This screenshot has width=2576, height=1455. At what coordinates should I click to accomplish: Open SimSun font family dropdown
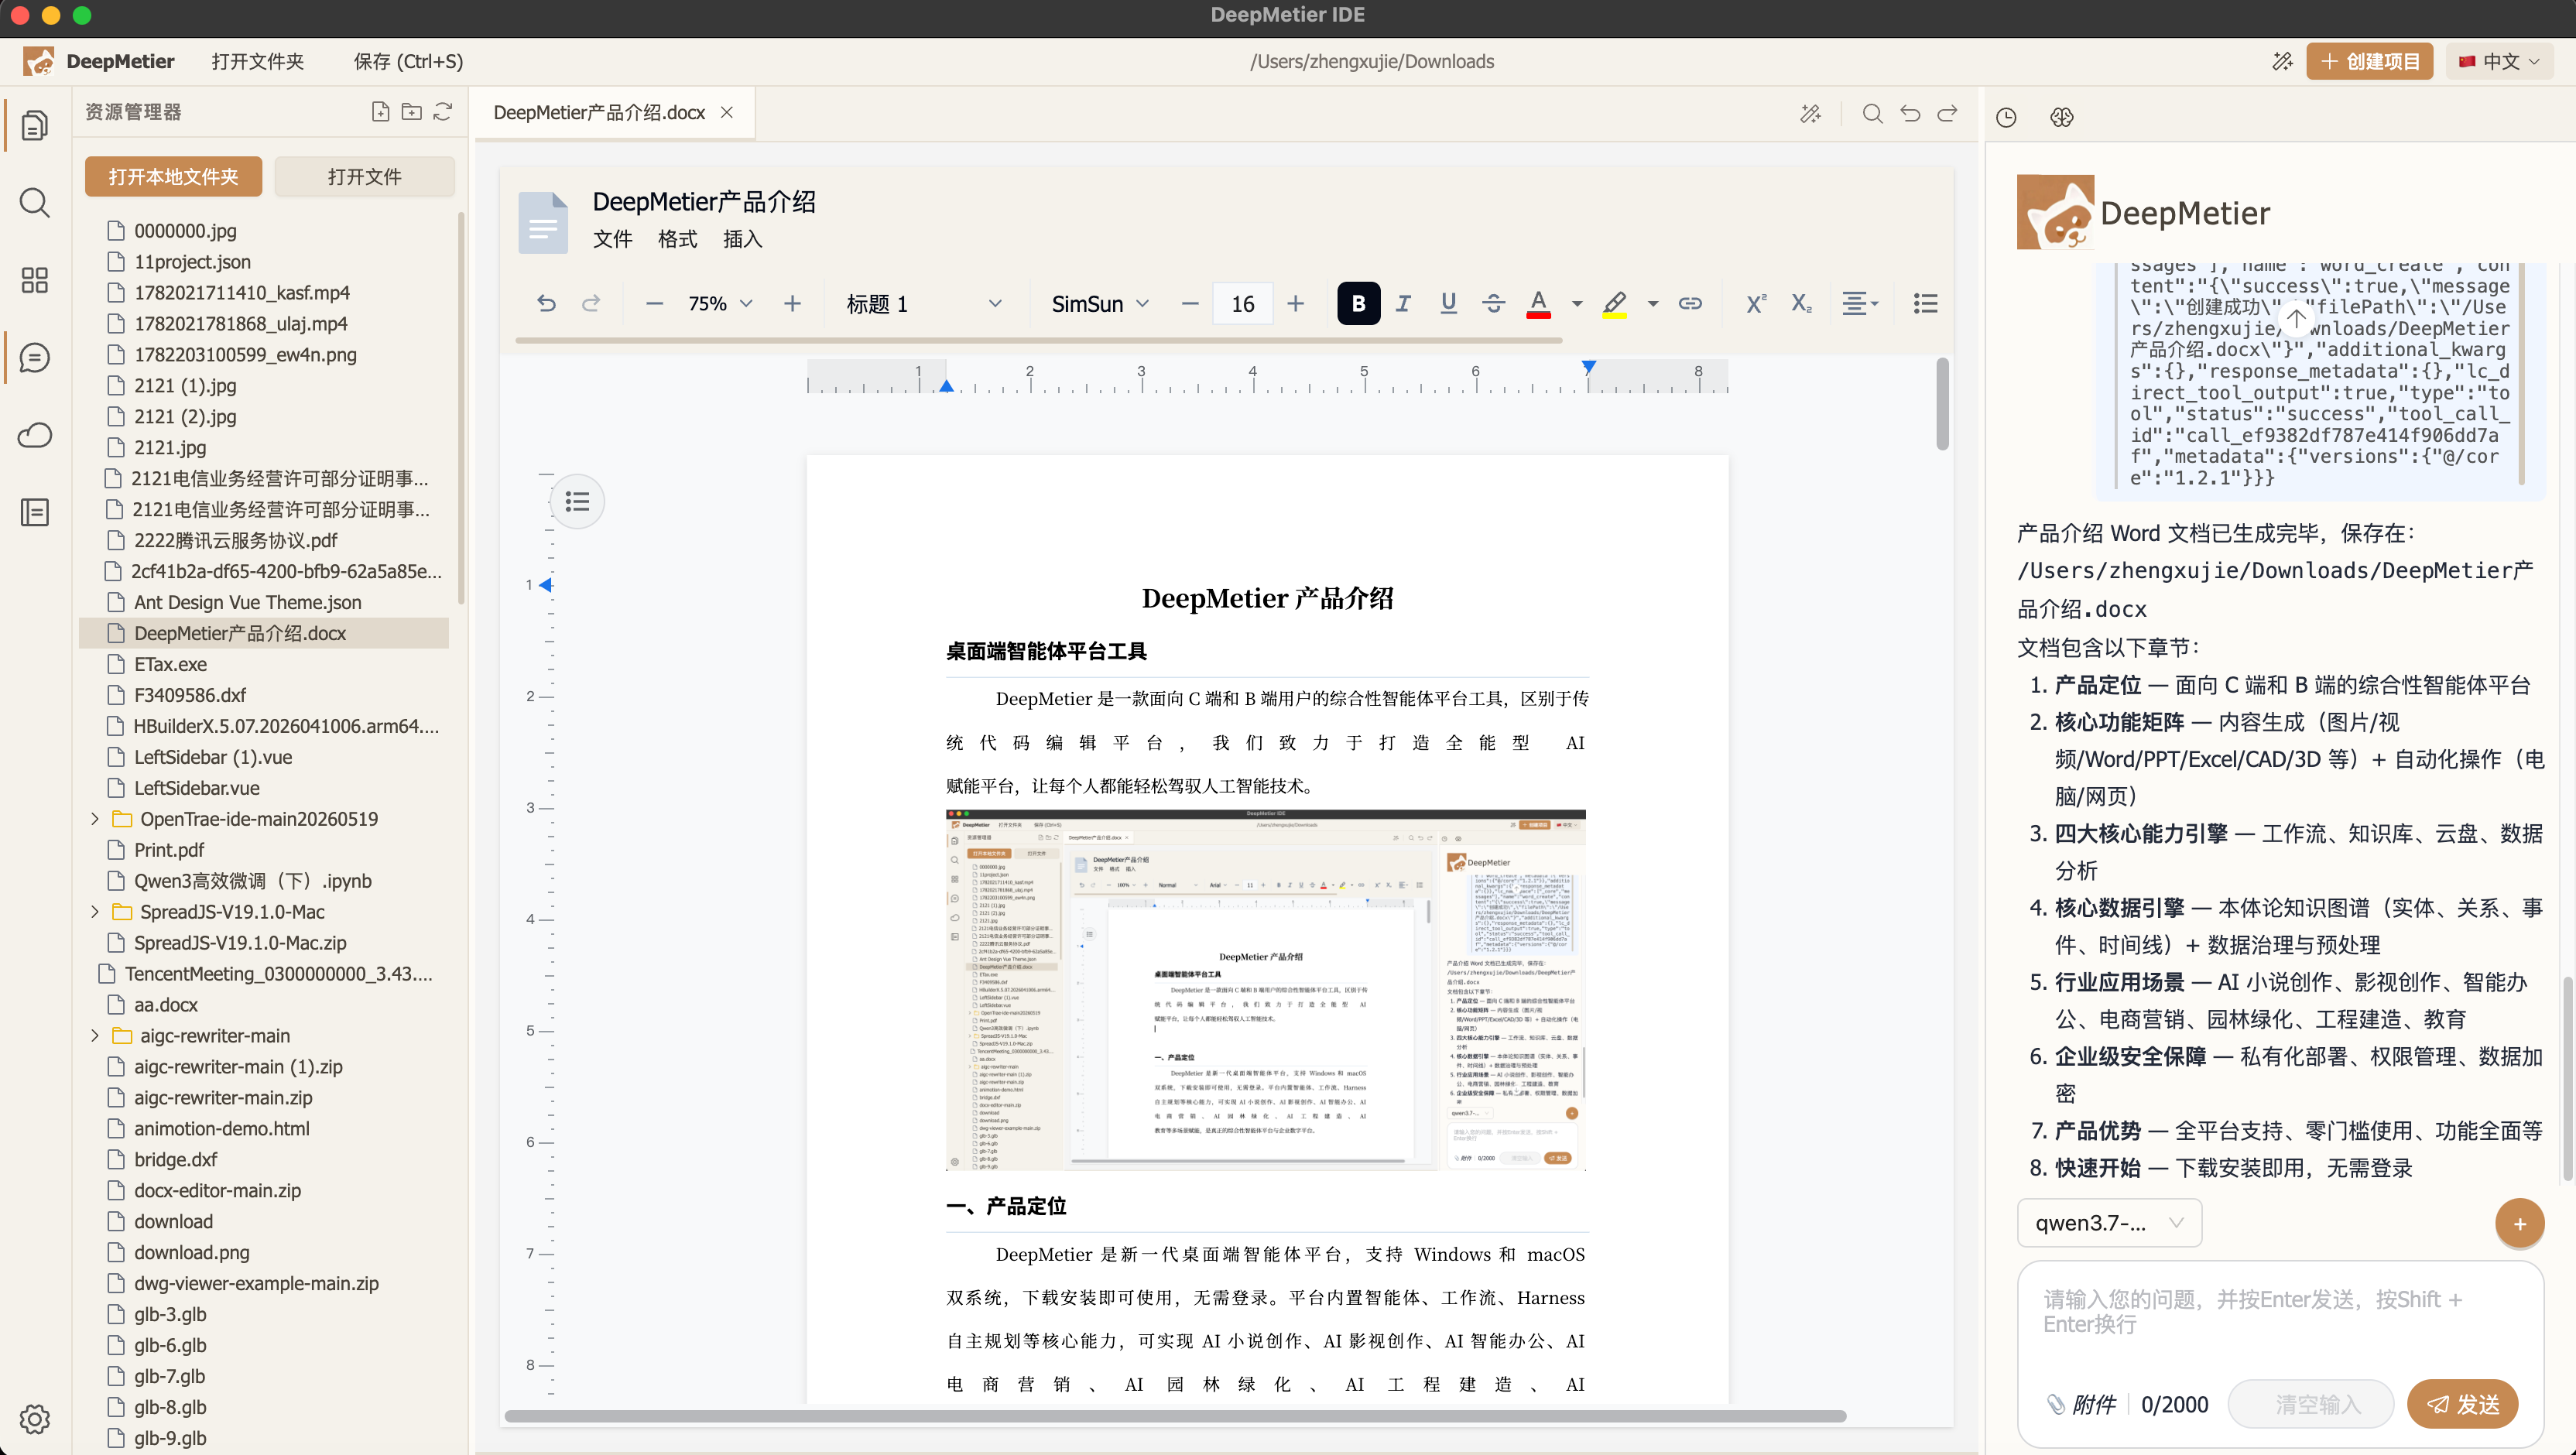1100,303
